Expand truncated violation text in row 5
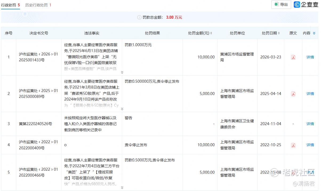The height and width of the screenshot is (191, 321). (122, 188)
